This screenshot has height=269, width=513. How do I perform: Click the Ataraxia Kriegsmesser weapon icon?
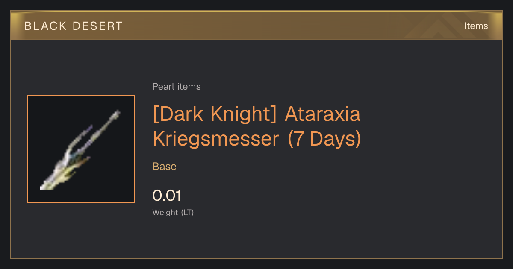81,149
